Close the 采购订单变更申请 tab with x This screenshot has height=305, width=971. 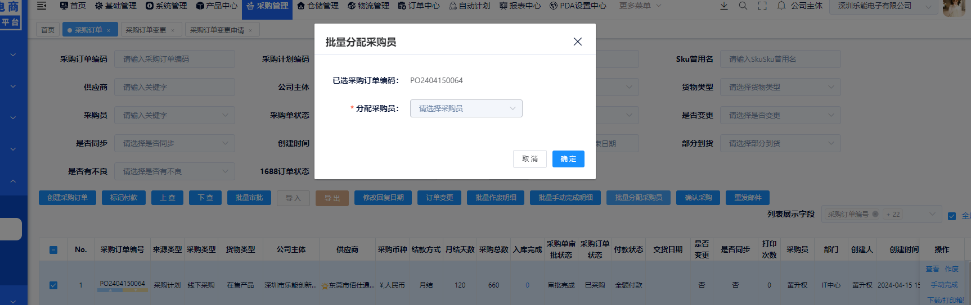click(x=250, y=30)
